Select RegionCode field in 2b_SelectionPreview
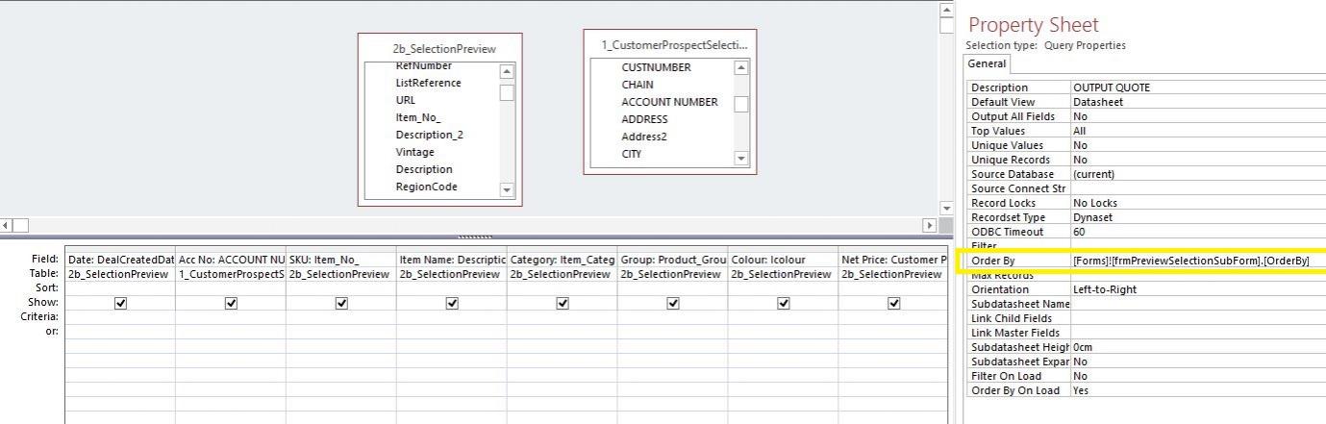 click(x=426, y=187)
